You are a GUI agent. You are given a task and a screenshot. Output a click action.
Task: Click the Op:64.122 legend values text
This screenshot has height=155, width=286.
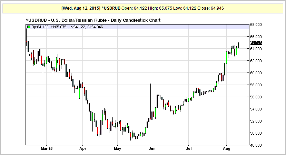tap(67, 27)
